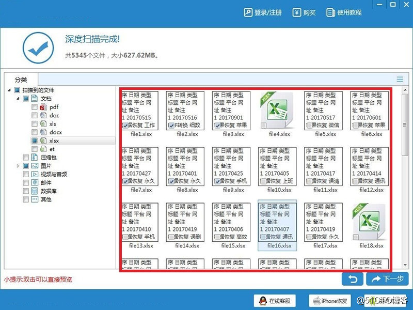Click the tutorial document icon
Image resolution: width=413 pixels, height=310 pixels.
click(330, 12)
